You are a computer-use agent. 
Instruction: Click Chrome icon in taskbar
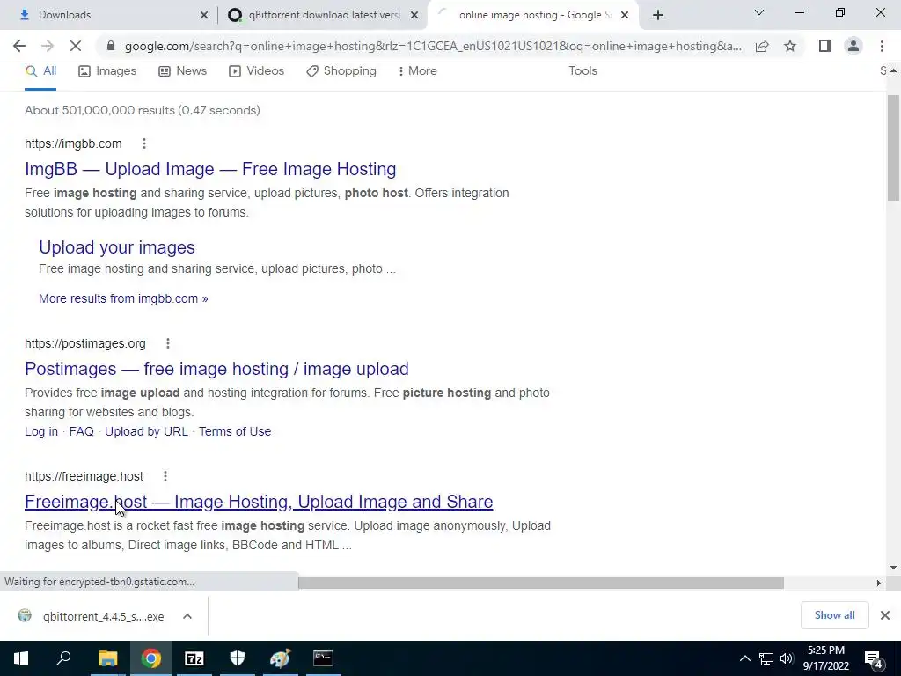tap(150, 658)
